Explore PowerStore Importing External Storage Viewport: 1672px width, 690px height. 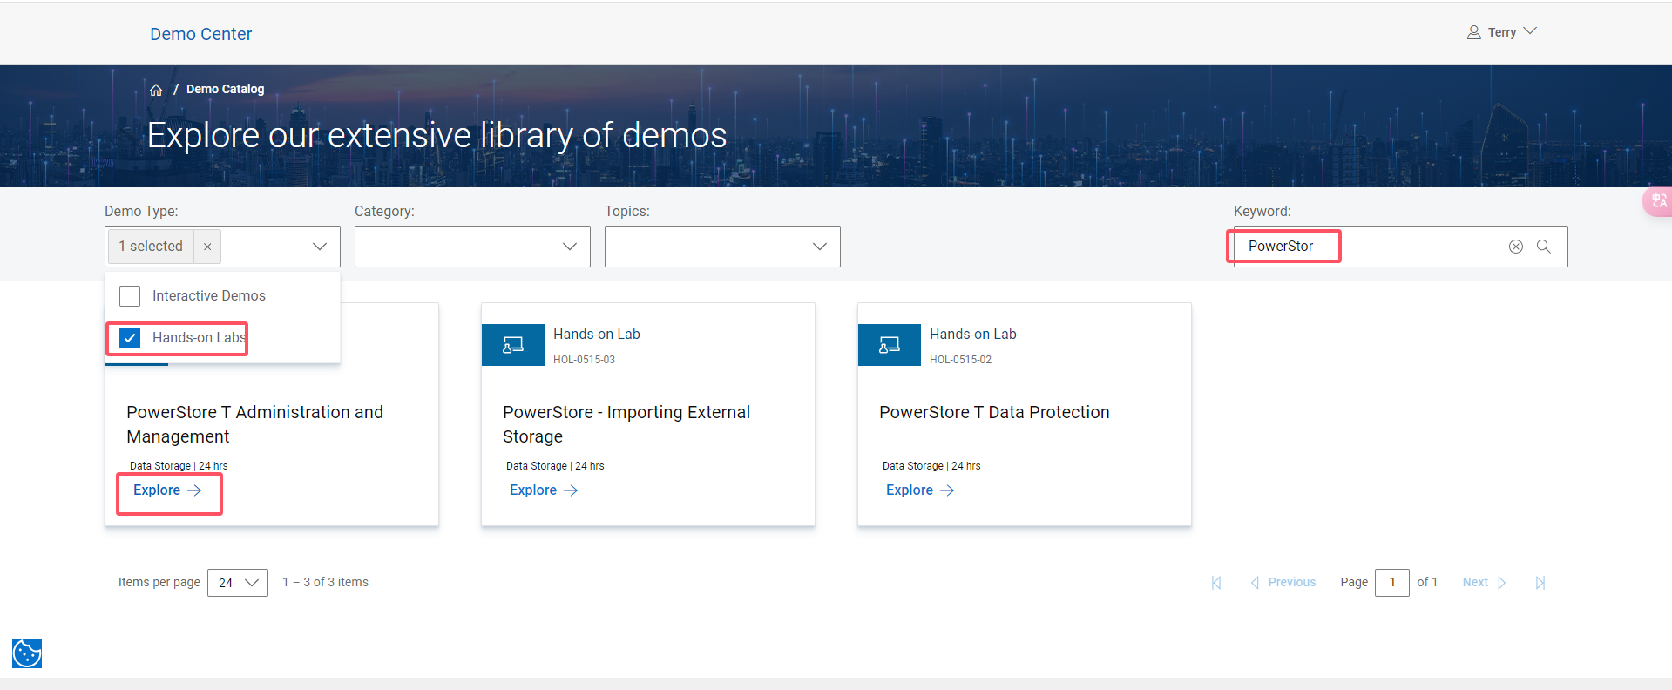click(544, 490)
